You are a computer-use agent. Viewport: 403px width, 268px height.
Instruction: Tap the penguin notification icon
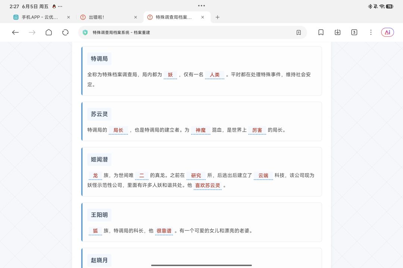click(54, 6)
